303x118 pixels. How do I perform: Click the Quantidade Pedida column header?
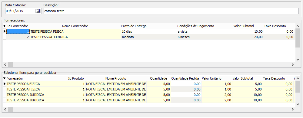point(185,78)
